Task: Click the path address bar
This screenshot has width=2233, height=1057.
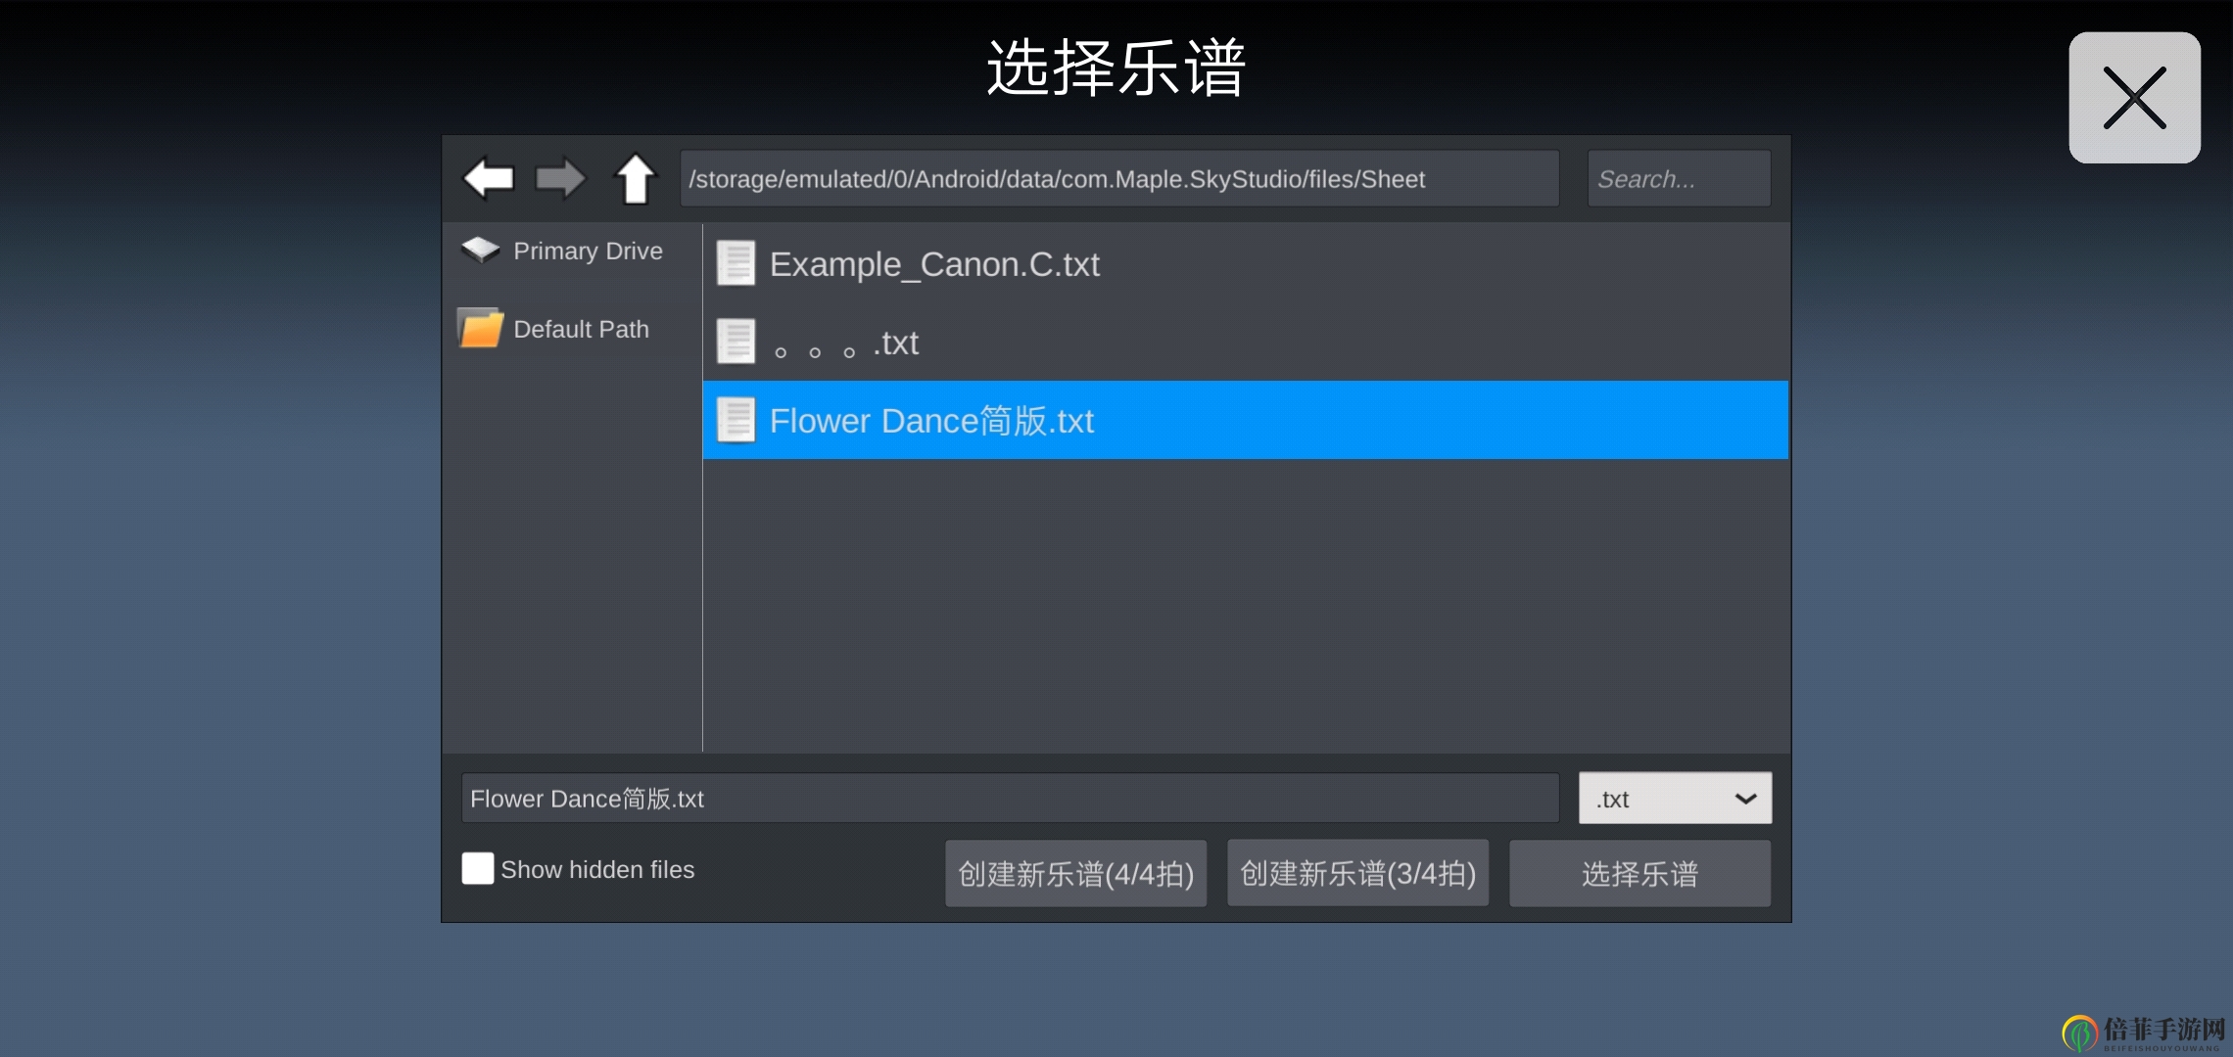Action: [x=1119, y=178]
